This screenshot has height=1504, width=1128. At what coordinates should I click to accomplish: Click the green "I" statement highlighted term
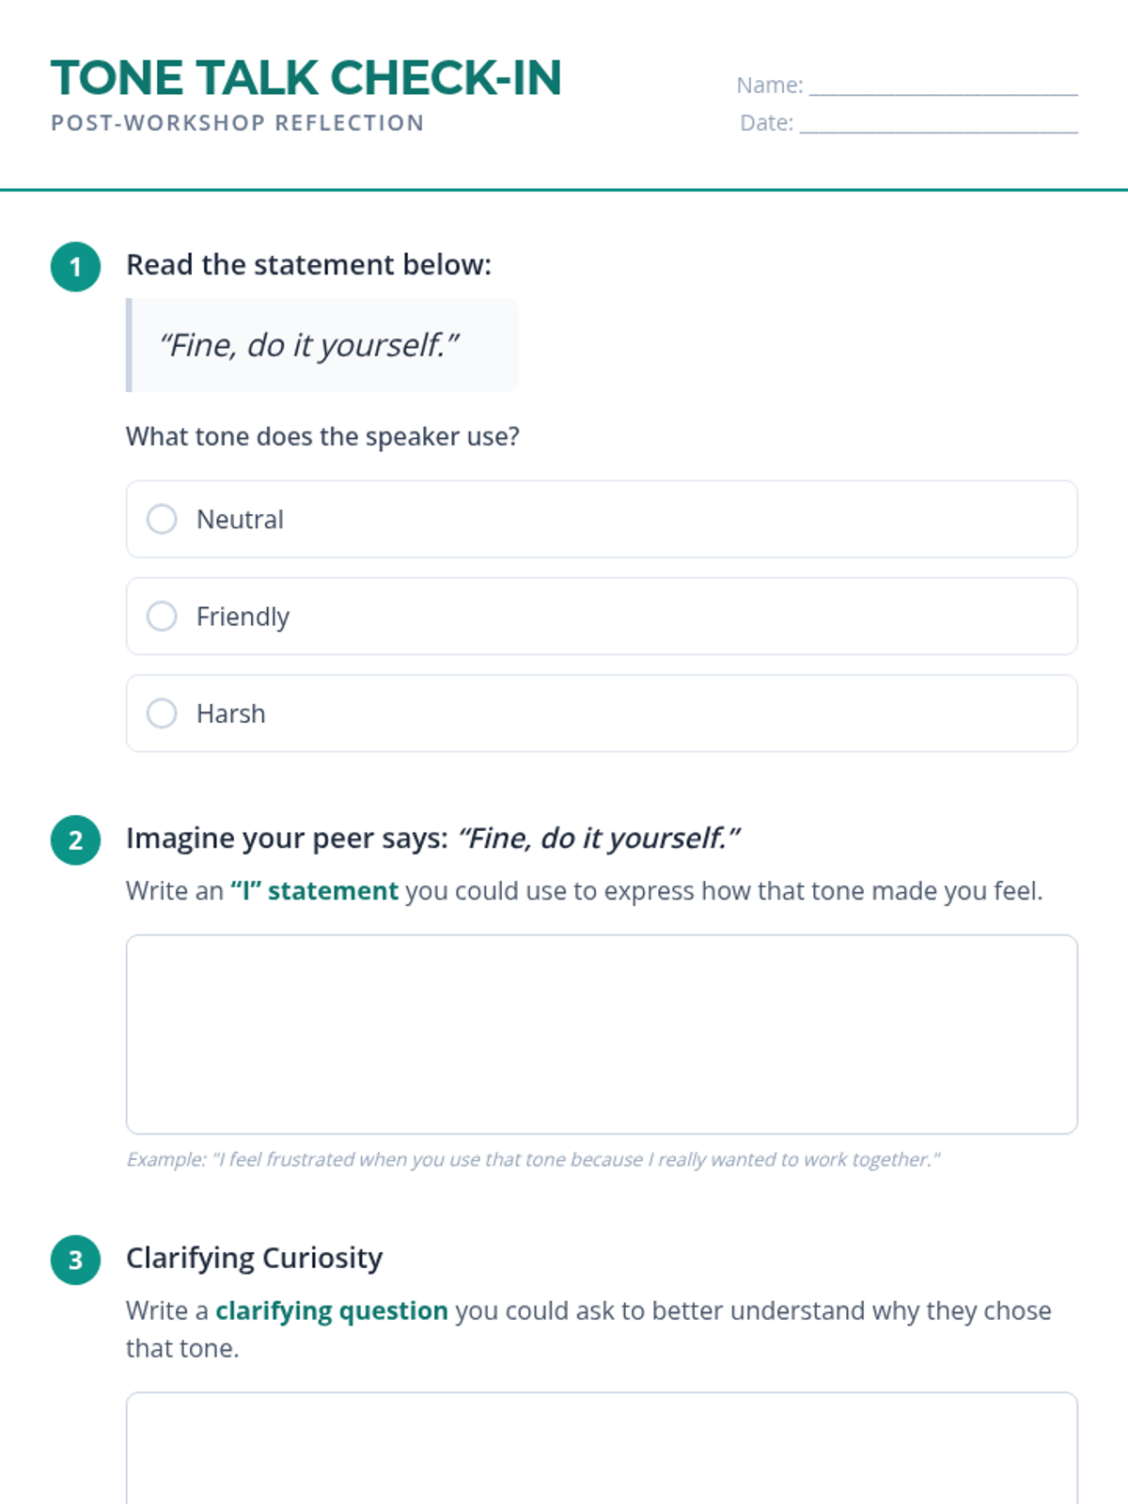(314, 890)
